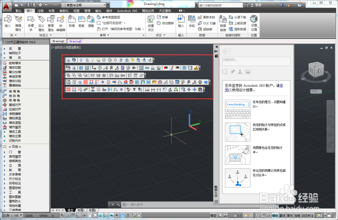Enable 加粗 on the status bar
This screenshot has width=338, height=220.
point(297,216)
